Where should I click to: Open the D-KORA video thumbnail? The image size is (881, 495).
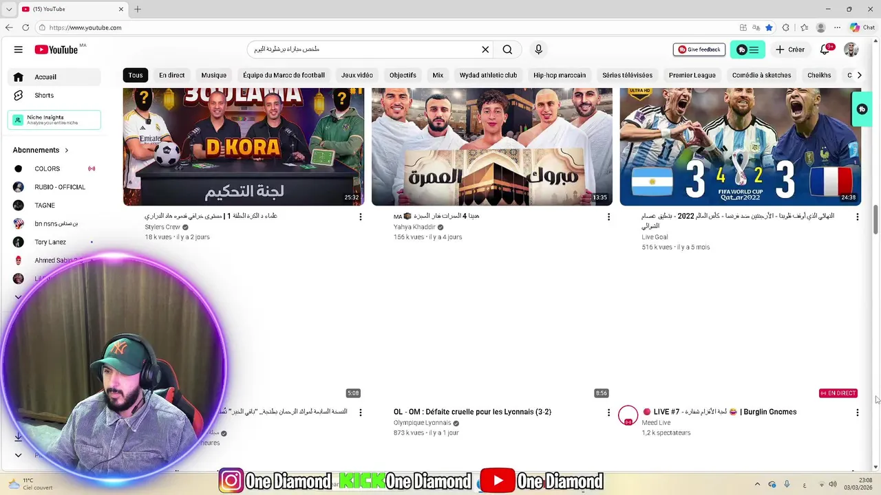click(x=244, y=146)
